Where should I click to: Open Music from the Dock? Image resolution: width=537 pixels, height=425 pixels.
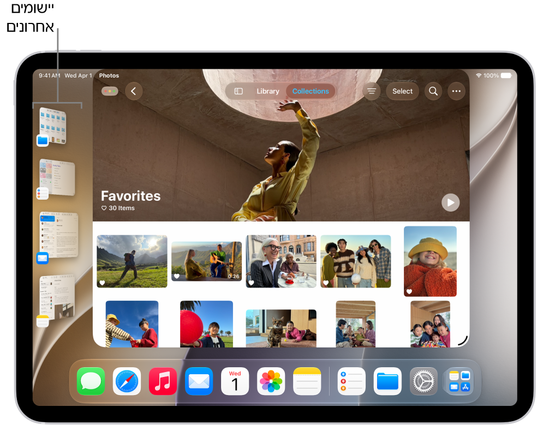pyautogui.click(x=163, y=381)
